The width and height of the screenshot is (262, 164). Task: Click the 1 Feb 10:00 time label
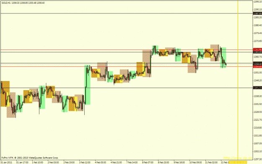[x=38, y=162]
